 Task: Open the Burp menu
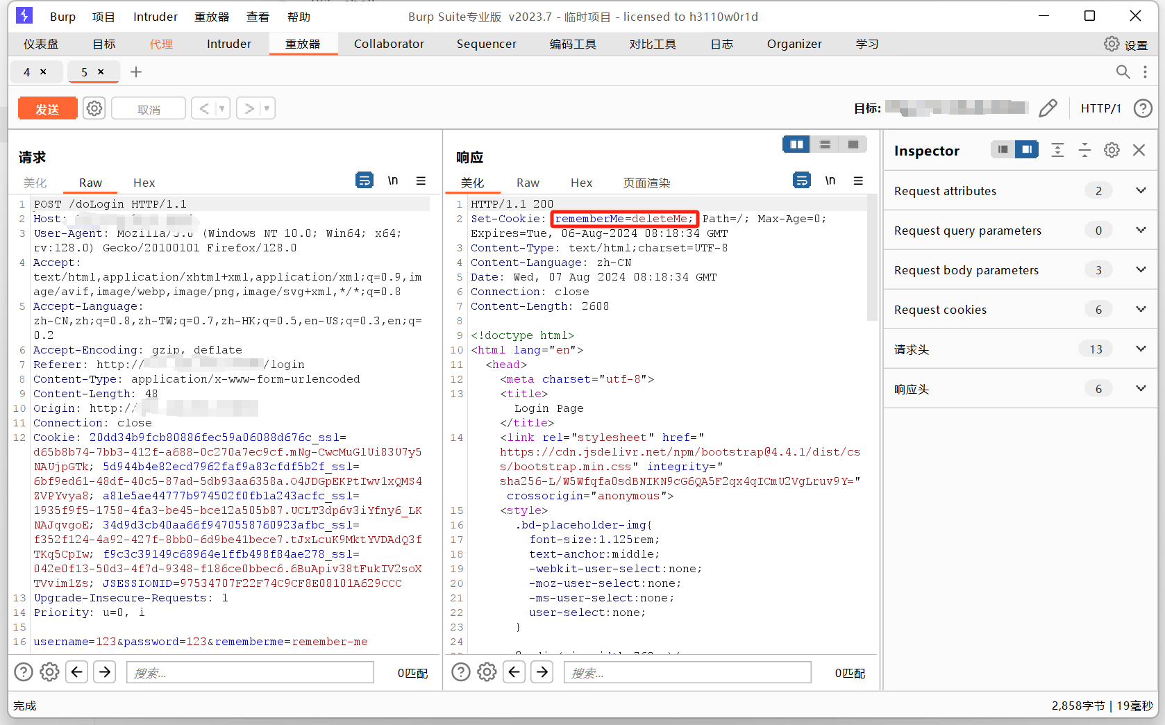pos(62,17)
